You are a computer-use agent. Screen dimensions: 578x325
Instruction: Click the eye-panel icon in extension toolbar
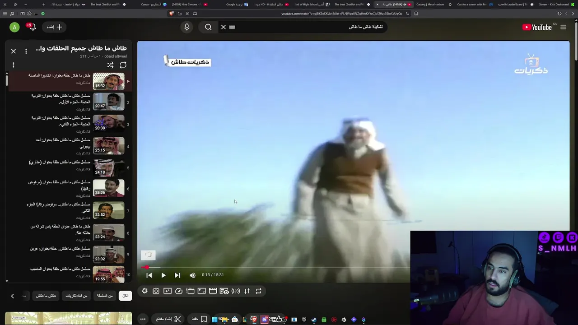click(224, 291)
